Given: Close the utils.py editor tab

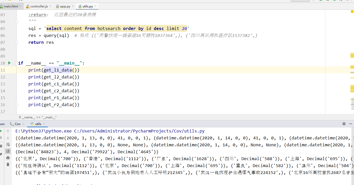Looking at the screenshot, I should pyautogui.click(x=96, y=6).
